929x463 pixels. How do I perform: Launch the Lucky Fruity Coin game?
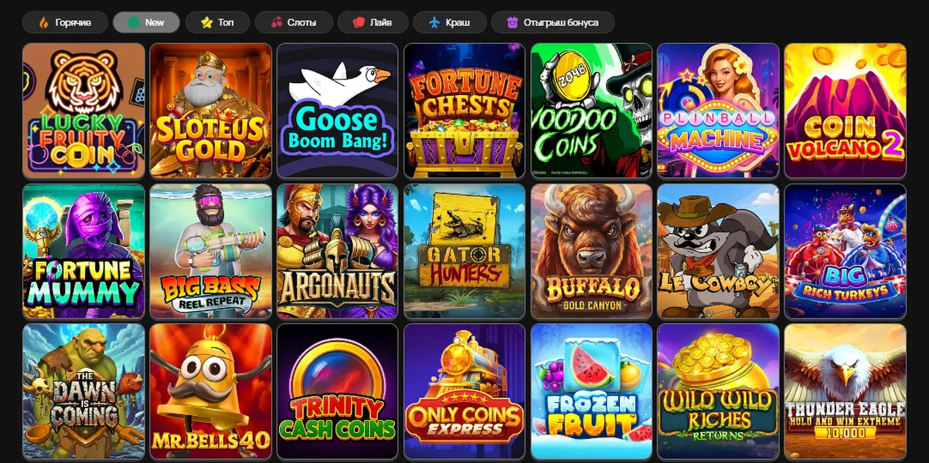(83, 110)
